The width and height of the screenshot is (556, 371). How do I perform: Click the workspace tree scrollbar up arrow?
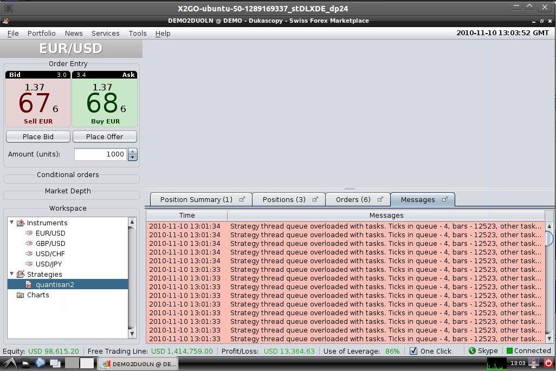[132, 222]
